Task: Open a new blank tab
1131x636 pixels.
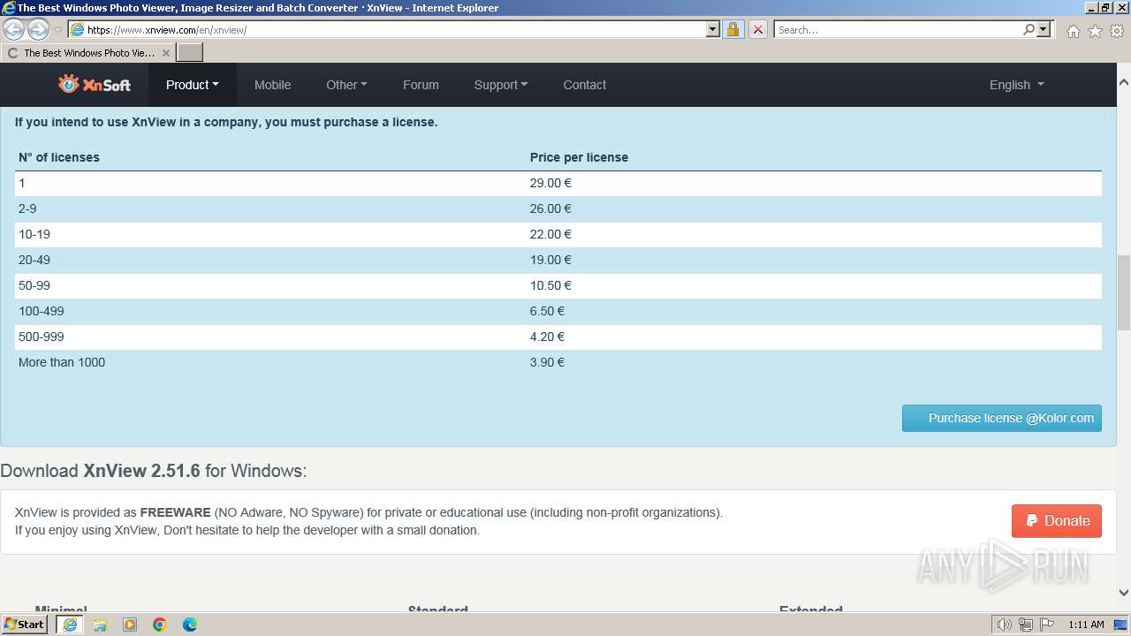Action: [x=190, y=52]
